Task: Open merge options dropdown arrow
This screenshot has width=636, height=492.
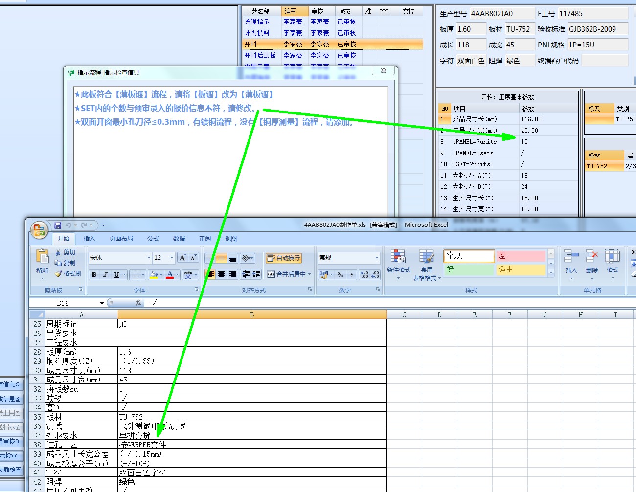Action: [x=309, y=274]
